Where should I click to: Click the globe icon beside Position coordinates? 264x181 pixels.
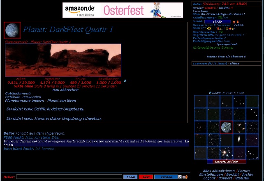pyautogui.click(x=210, y=93)
